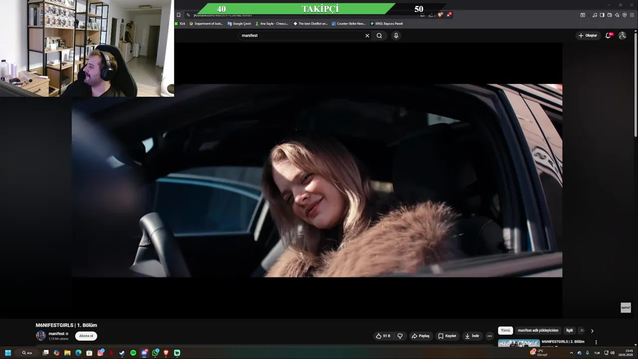
Task: Open volume control in system tray
Action: click(x=613, y=353)
